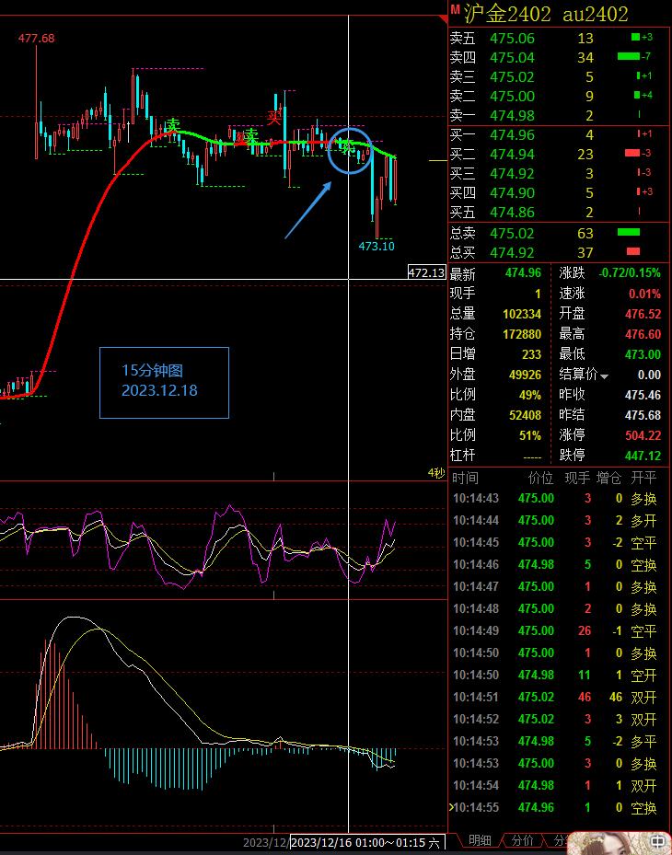Click the 最低 473.00 value
This screenshot has width=672, height=855.
coord(643,355)
